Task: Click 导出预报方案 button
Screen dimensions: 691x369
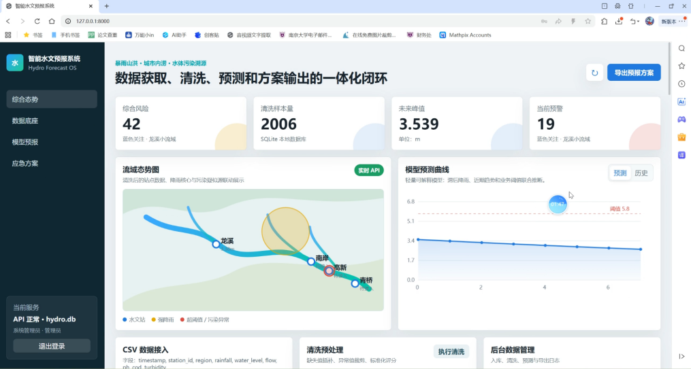Action: (634, 73)
